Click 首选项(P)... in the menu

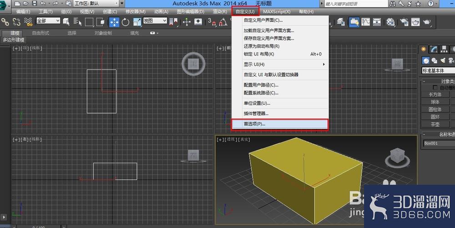click(280, 124)
